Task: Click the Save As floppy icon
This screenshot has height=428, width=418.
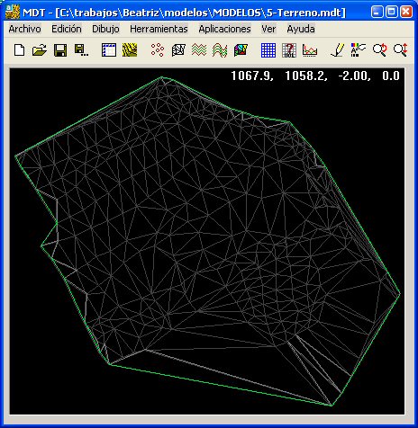Action: (x=81, y=49)
